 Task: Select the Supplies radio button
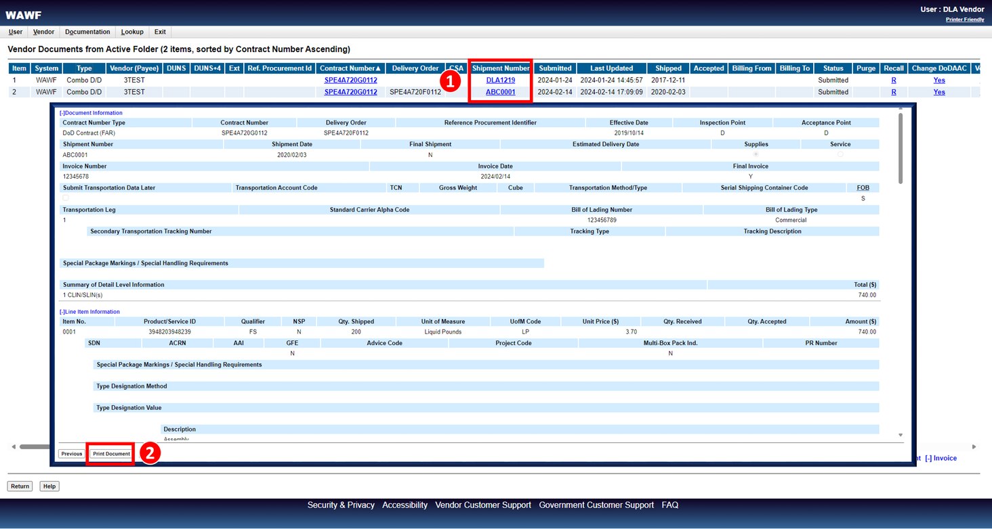[756, 155]
